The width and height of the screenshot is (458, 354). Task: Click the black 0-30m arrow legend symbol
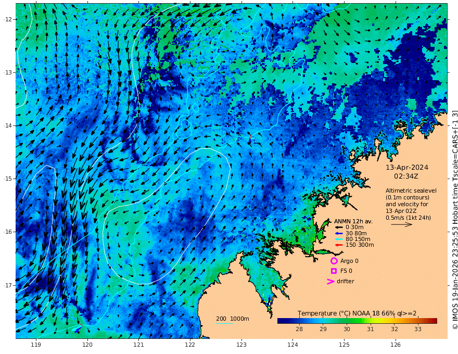(x=338, y=227)
